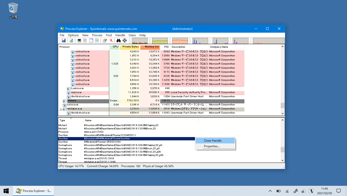Open the Process menu

[97, 35]
